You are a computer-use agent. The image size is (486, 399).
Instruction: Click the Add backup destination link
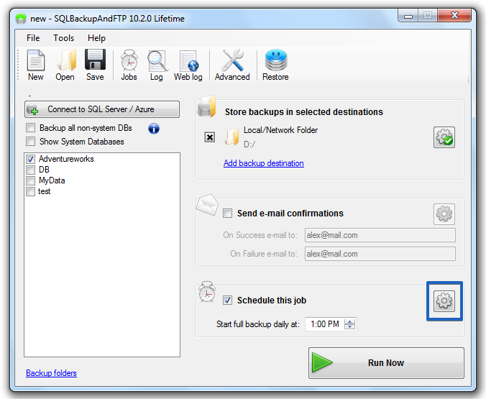pyautogui.click(x=264, y=163)
